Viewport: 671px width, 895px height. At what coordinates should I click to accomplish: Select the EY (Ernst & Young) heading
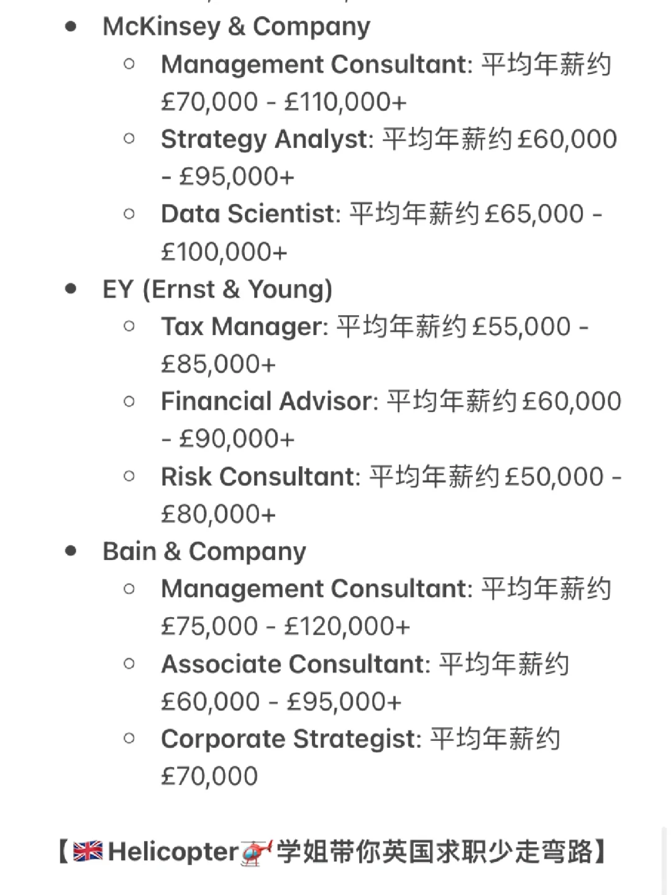click(x=217, y=289)
